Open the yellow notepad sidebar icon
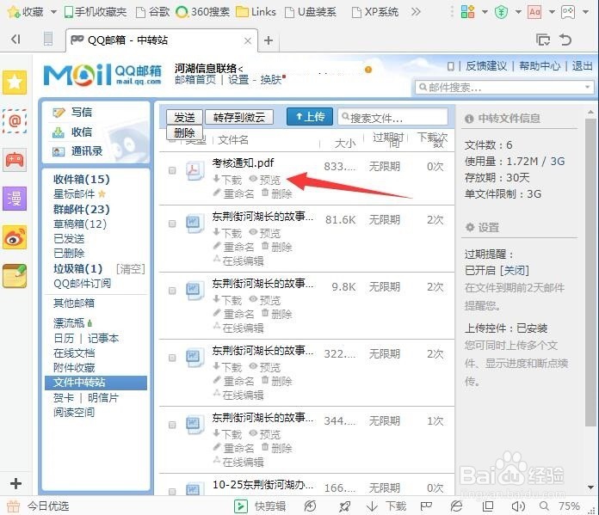This screenshot has height=515, width=599. point(15,276)
